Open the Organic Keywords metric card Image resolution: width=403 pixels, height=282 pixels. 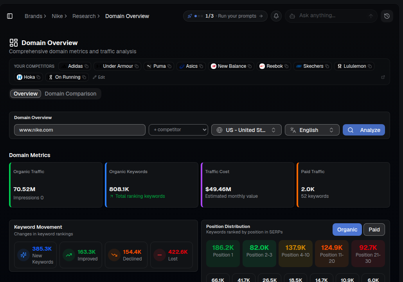152,185
